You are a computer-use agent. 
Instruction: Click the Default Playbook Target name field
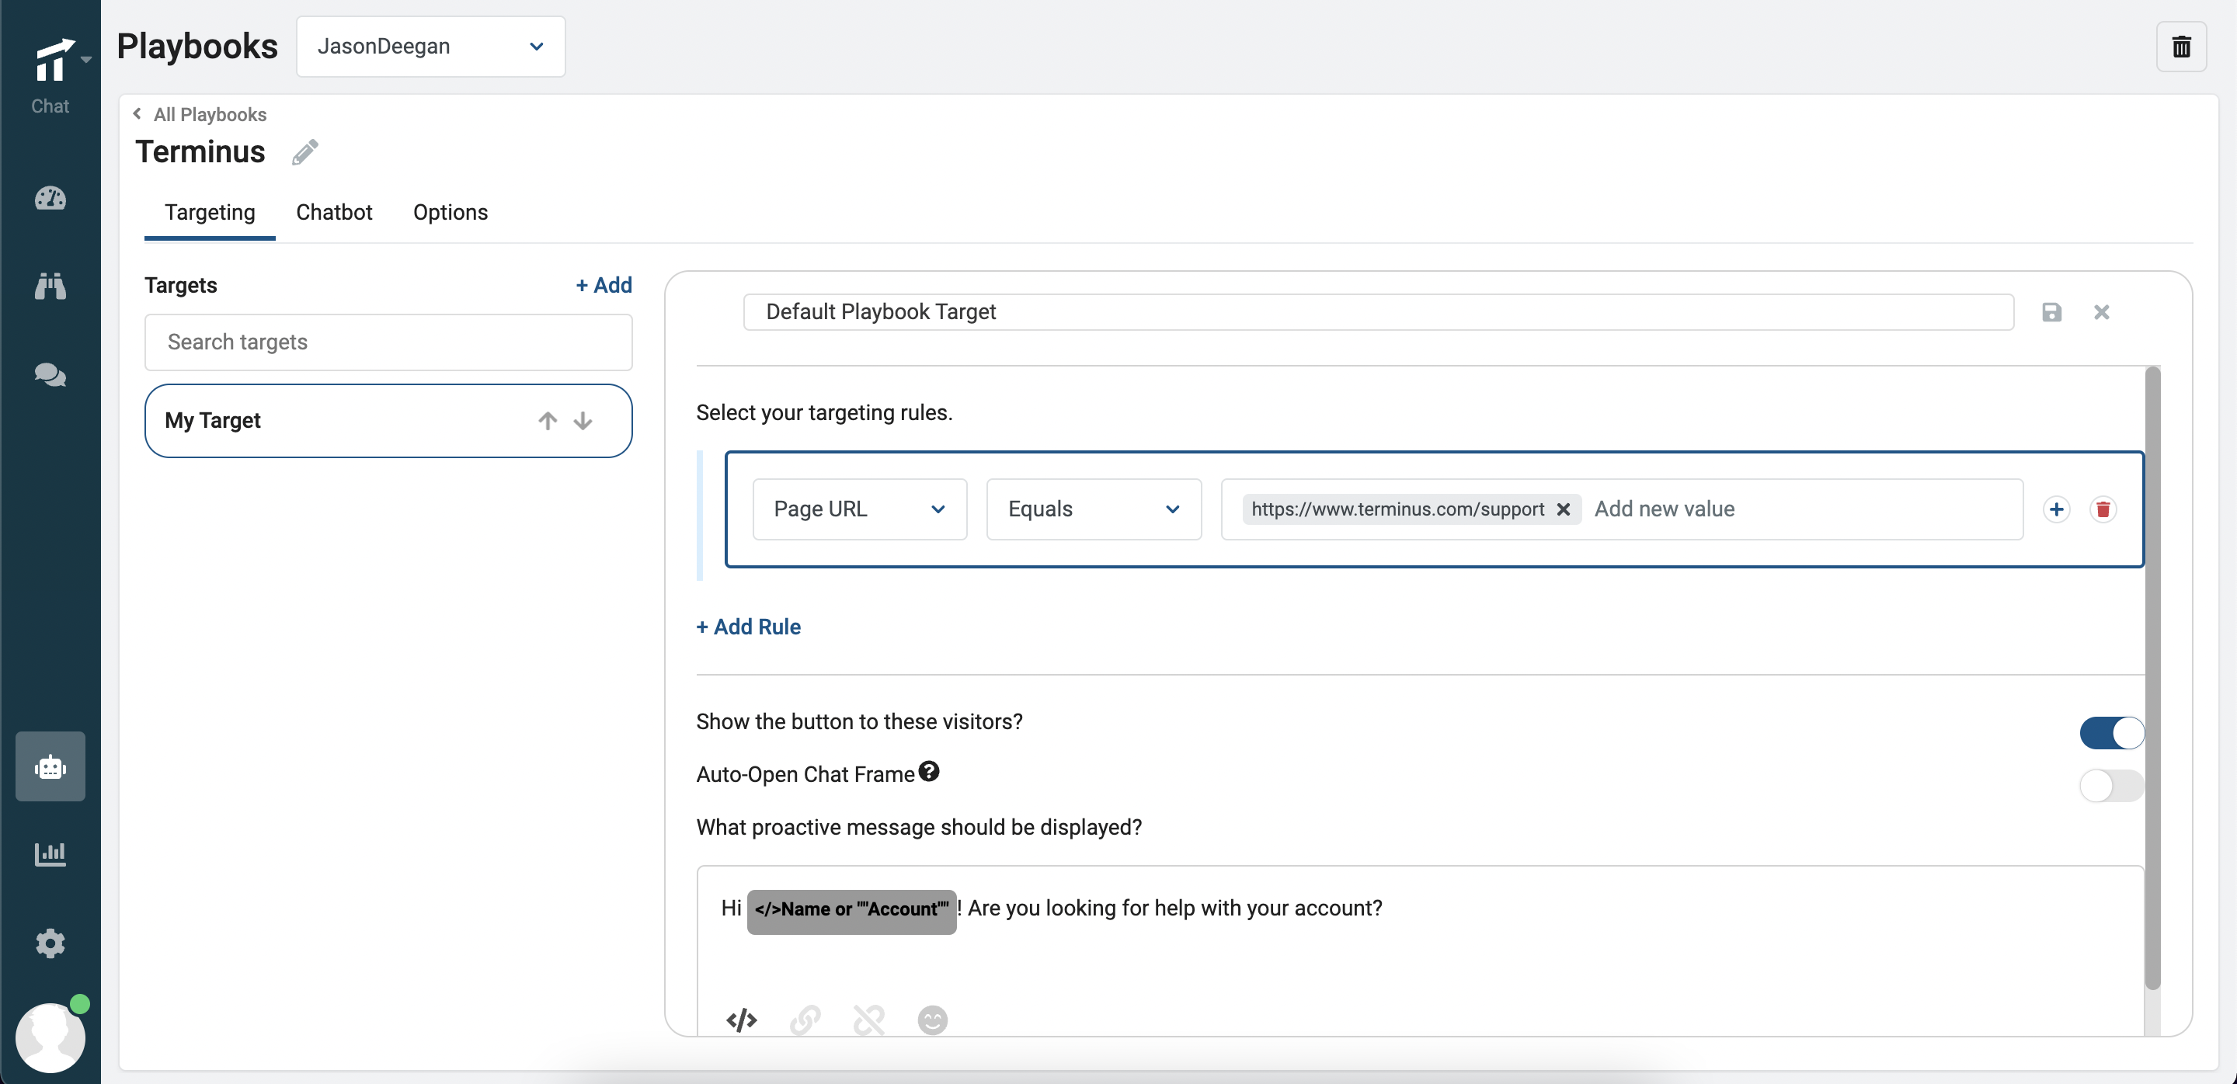click(1378, 311)
